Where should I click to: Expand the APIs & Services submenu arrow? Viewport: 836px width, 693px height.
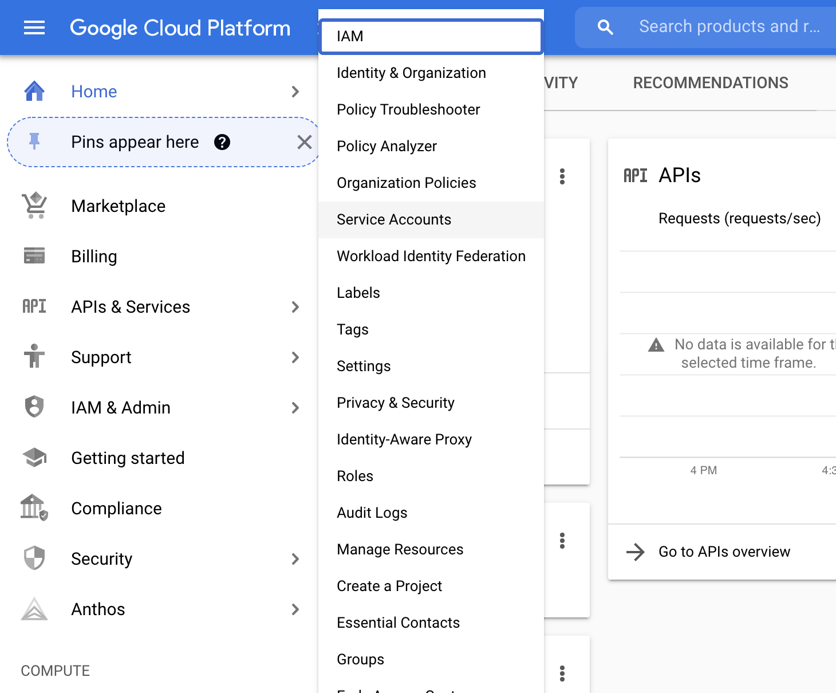click(295, 307)
